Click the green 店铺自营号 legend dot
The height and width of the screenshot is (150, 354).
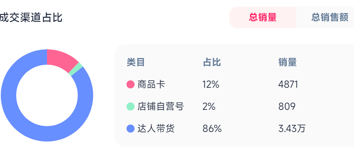(131, 107)
